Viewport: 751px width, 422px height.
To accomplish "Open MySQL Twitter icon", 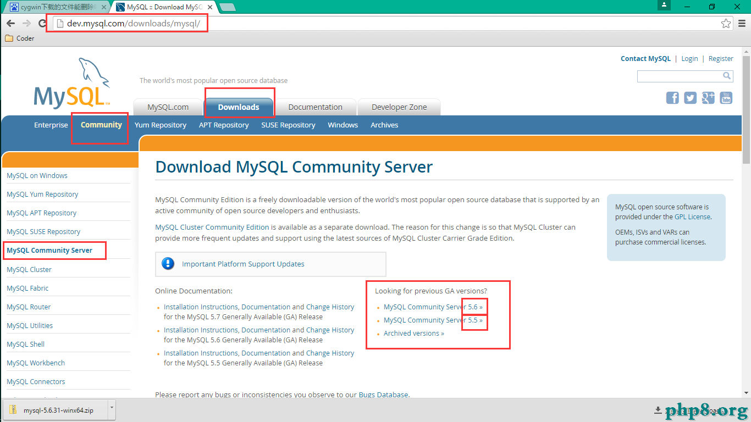I will (691, 98).
